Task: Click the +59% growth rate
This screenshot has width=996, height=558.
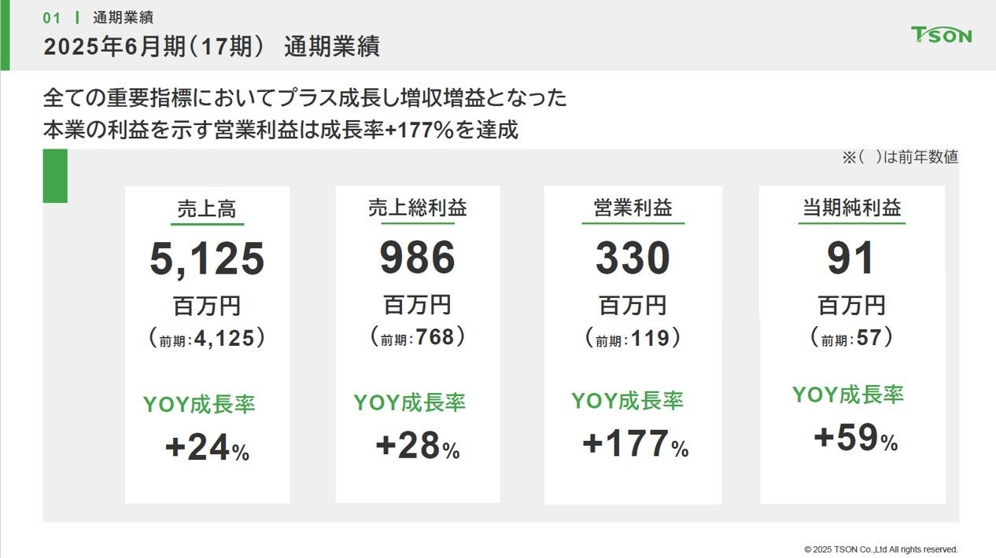Action: click(x=855, y=439)
